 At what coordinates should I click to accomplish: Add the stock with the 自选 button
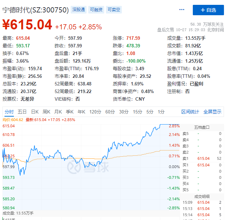tap(208, 10)
